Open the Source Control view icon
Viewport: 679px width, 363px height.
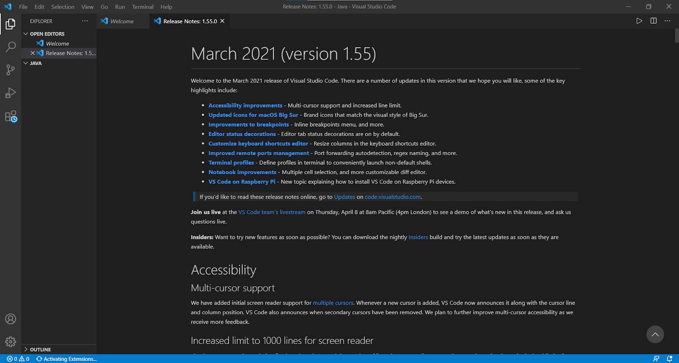11,70
